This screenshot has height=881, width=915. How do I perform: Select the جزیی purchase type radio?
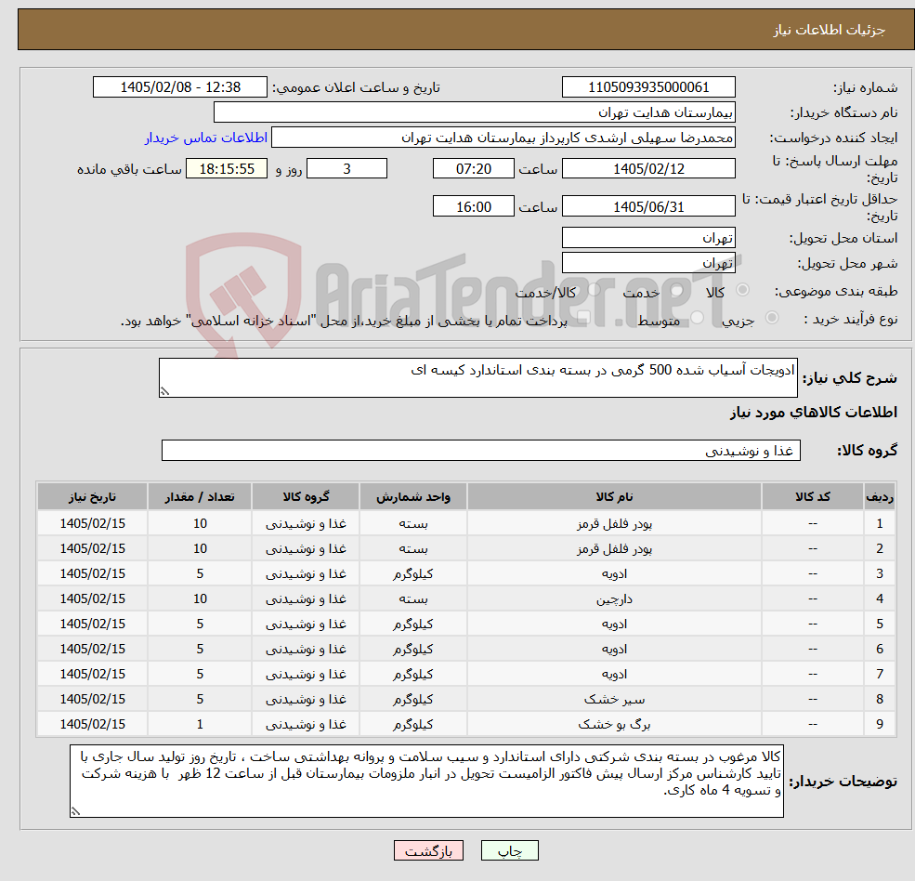(771, 318)
